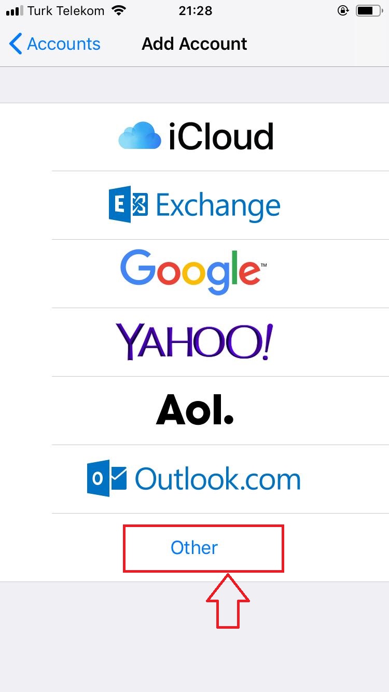Select the Exchange logo icon
Image resolution: width=389 pixels, height=692 pixels.
tap(128, 205)
